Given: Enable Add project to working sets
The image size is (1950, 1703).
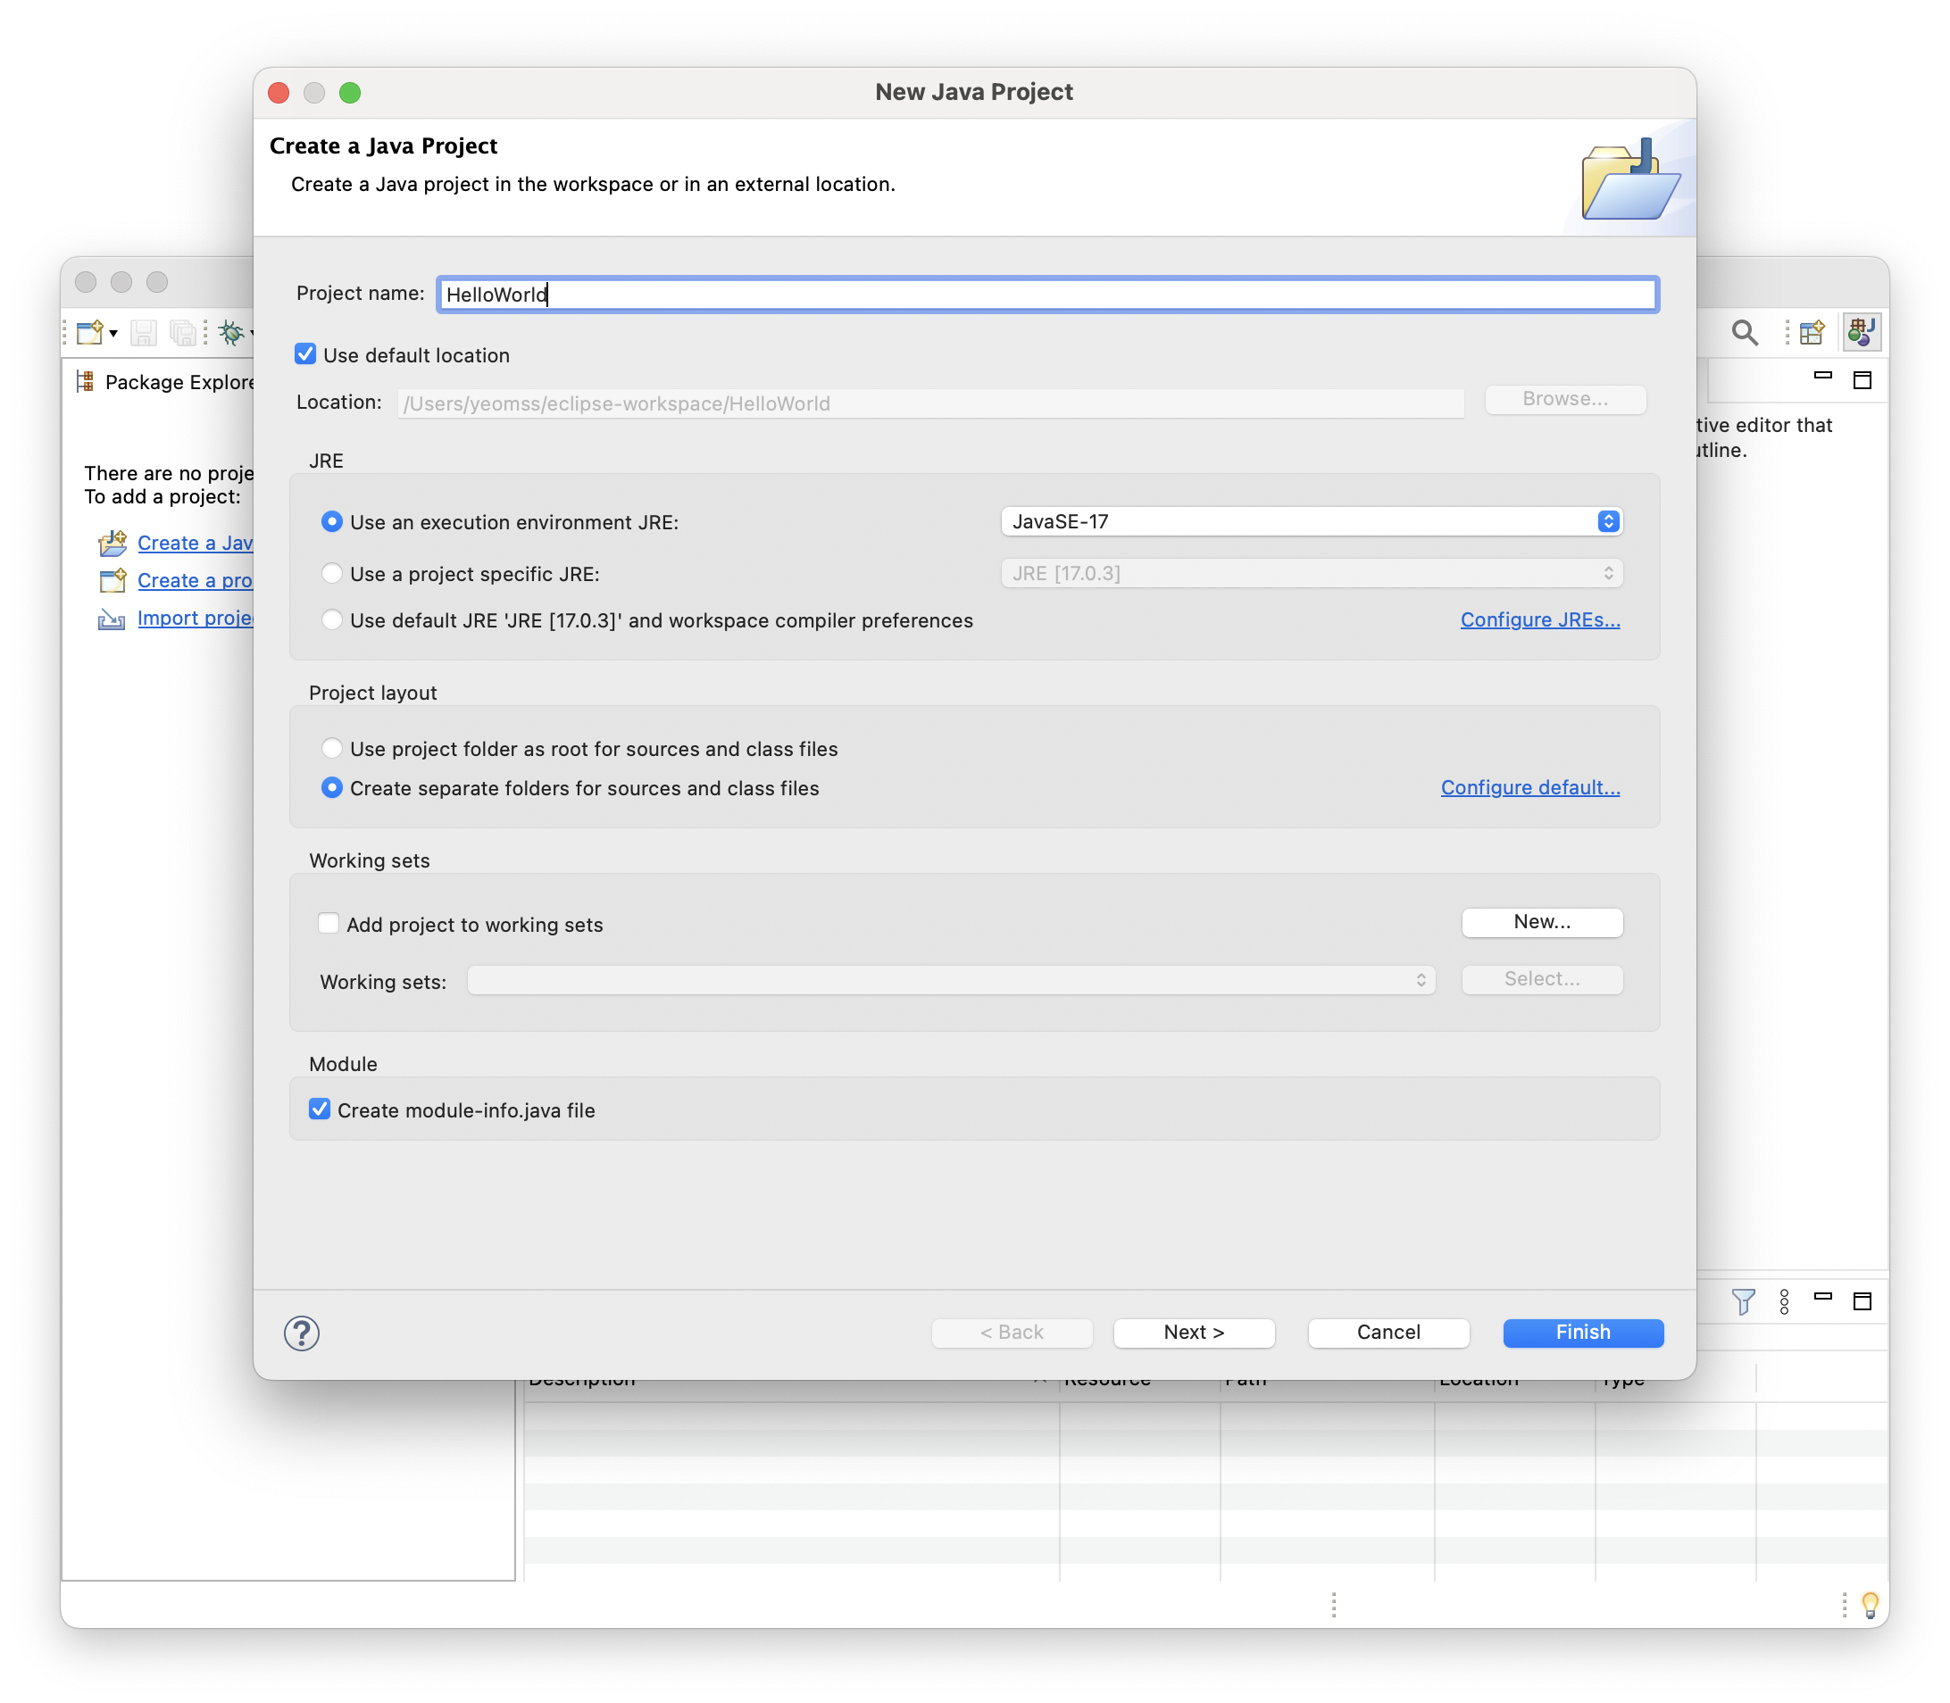Looking at the screenshot, I should [x=329, y=924].
